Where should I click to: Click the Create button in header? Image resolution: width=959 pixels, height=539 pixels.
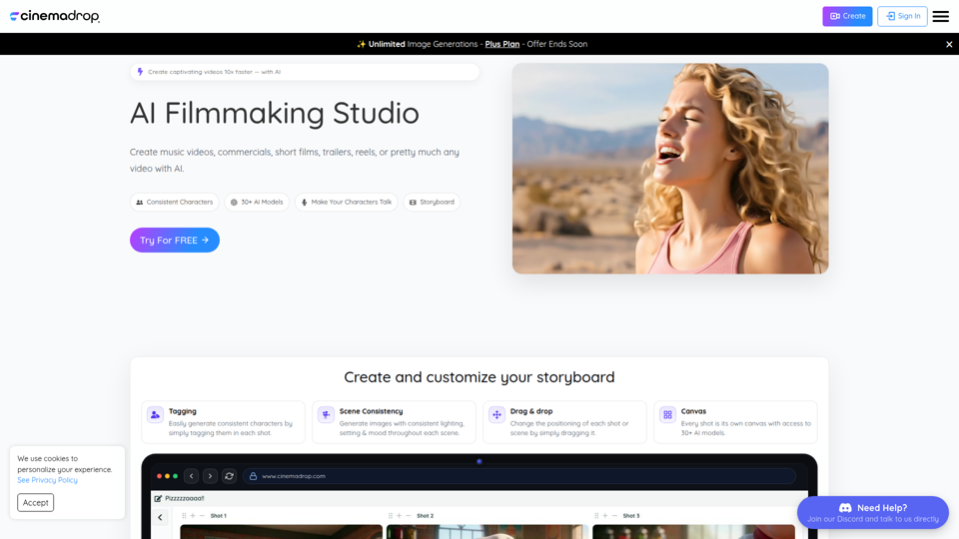click(847, 16)
